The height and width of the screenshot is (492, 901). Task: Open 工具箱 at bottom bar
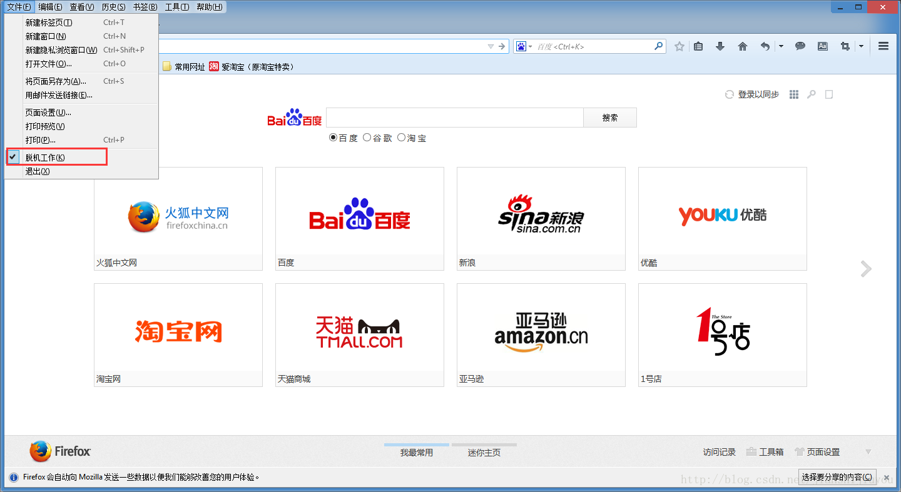(765, 452)
